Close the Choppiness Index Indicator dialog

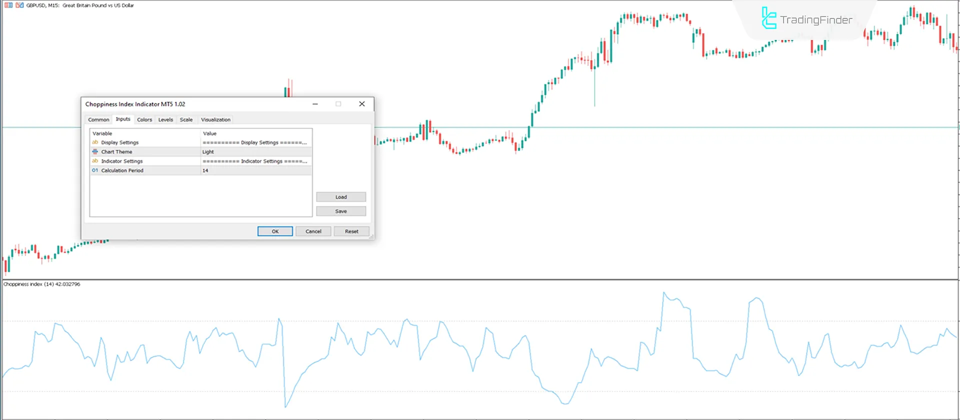[x=362, y=104]
